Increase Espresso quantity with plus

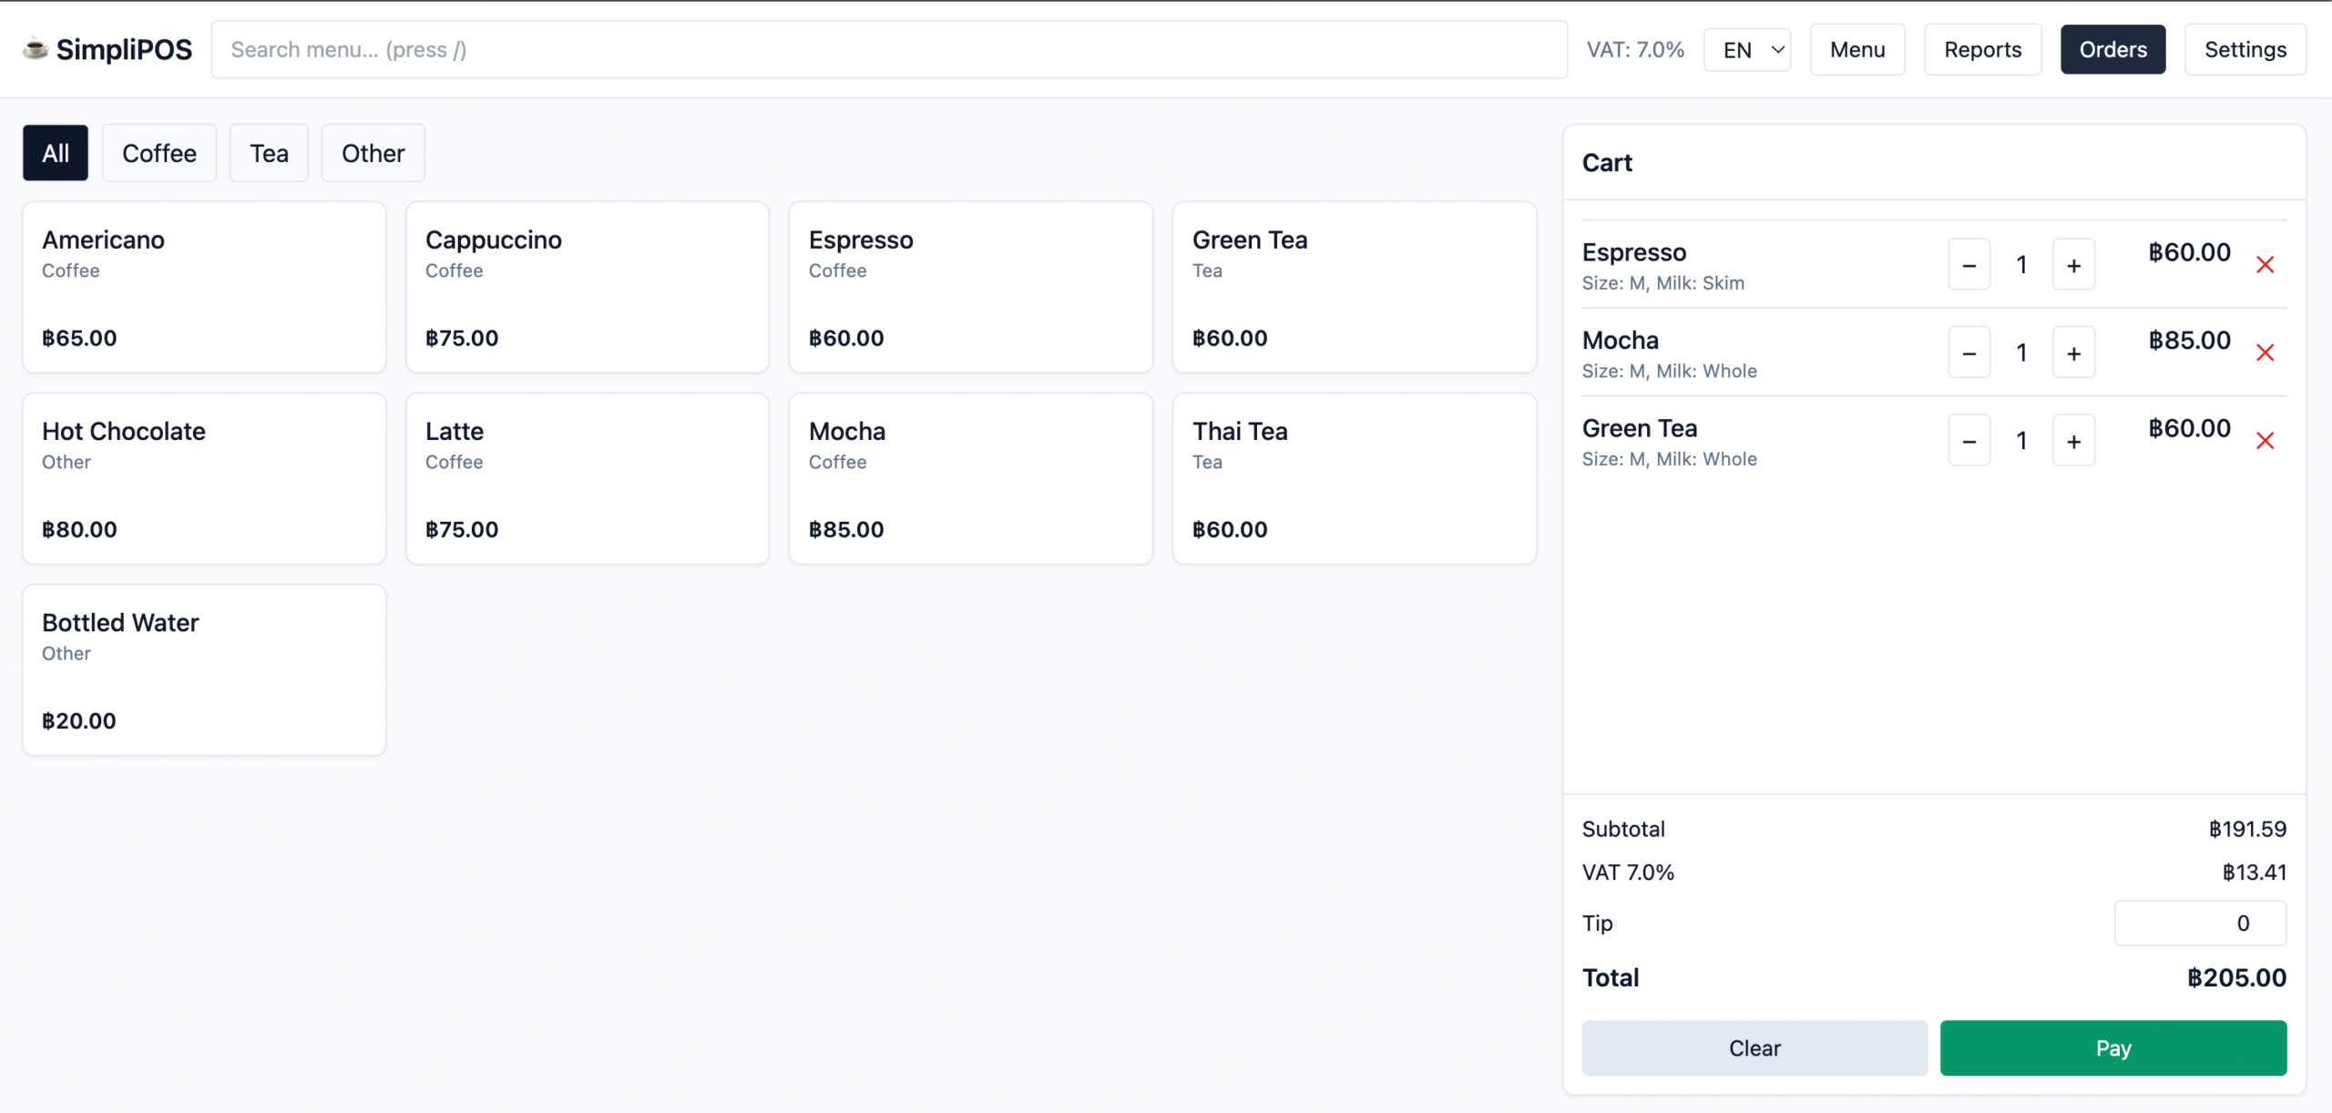pos(2073,265)
